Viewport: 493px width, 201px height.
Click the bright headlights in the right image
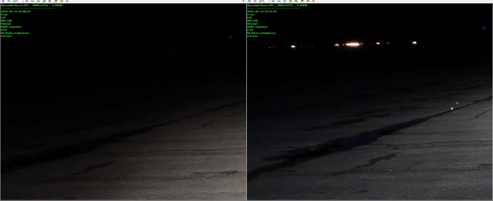click(x=352, y=44)
